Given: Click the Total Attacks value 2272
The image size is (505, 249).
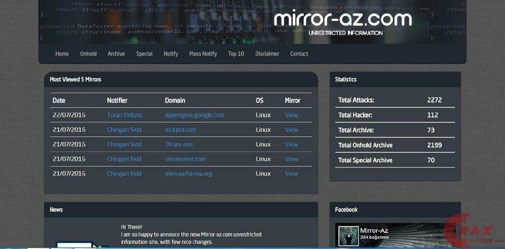Looking at the screenshot, I should point(434,100).
